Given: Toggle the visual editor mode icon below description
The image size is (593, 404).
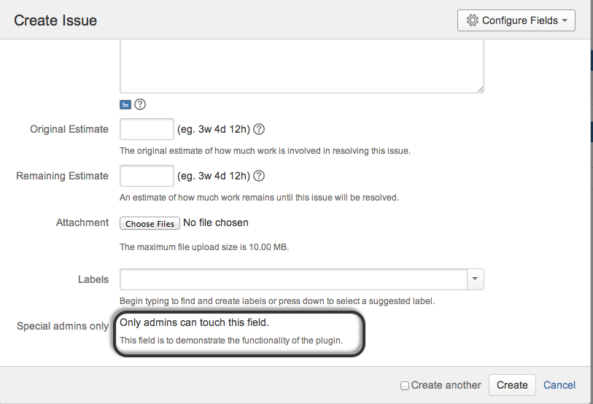Looking at the screenshot, I should [125, 105].
